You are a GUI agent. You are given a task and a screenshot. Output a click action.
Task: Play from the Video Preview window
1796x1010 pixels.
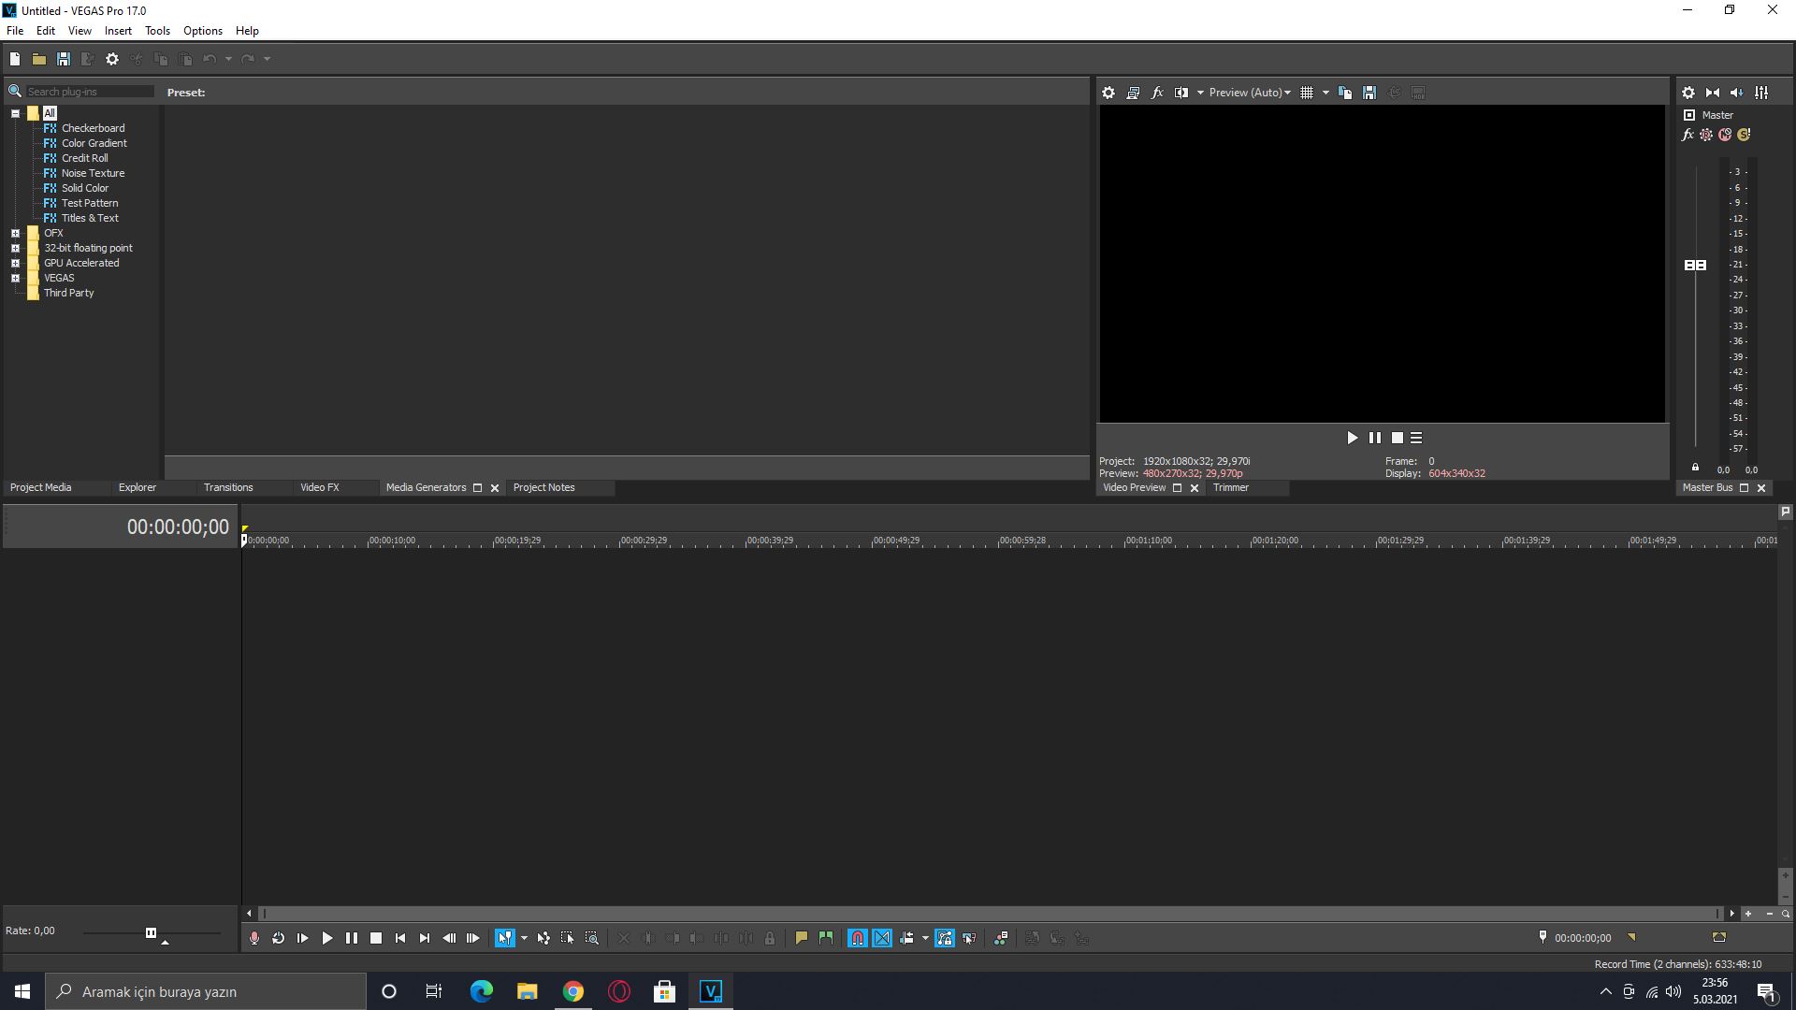pyautogui.click(x=1352, y=438)
